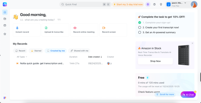
Task: Click the video icon beside Notta quick guide
Action: [x=17, y=63]
